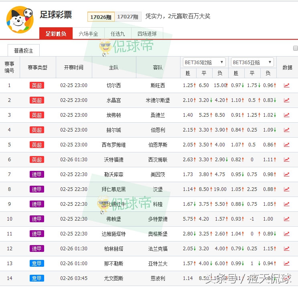Click win odds 2.63 for 沃特福德
The width and height of the screenshot is (298, 288).
188,160
